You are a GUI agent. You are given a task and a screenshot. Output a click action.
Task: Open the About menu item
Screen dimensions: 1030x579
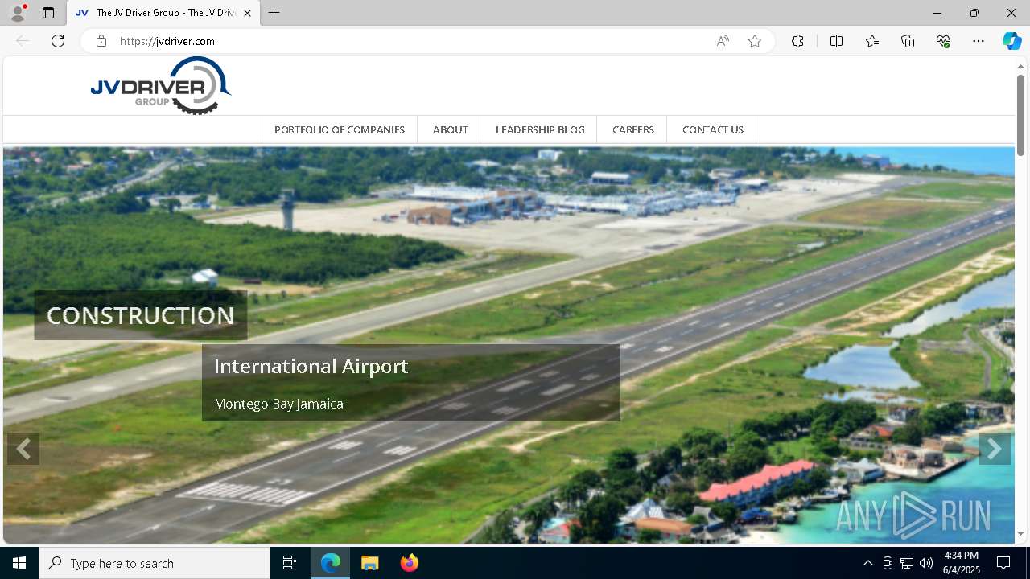[x=450, y=129]
